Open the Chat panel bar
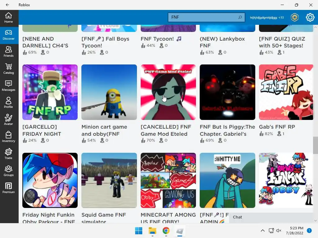This screenshot has height=238, width=318. tap(271, 217)
